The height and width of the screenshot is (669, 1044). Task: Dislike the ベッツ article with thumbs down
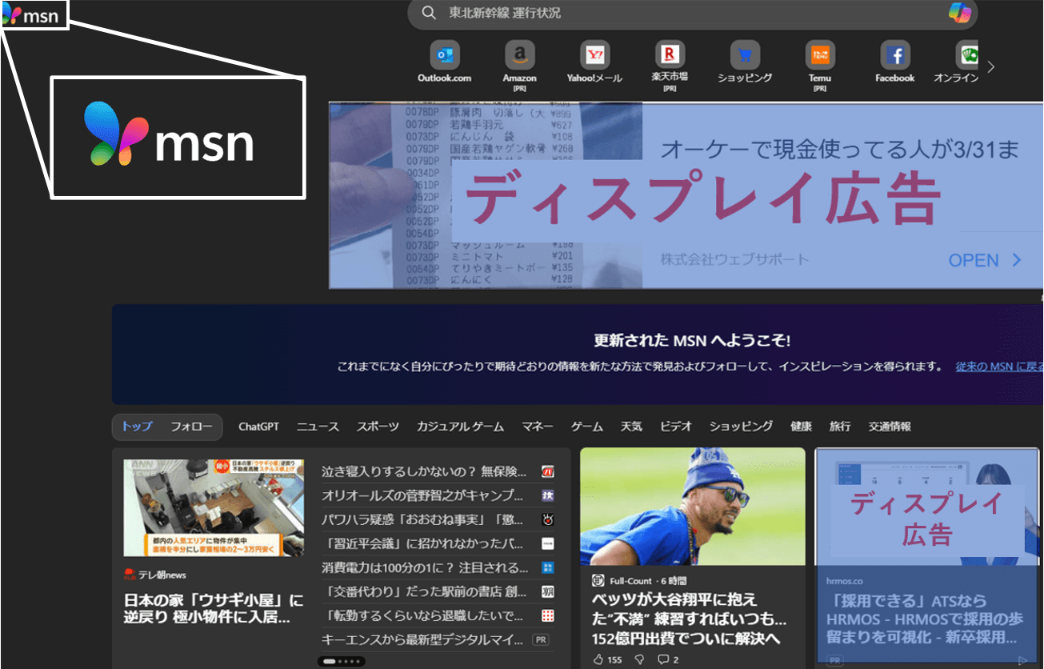click(638, 659)
